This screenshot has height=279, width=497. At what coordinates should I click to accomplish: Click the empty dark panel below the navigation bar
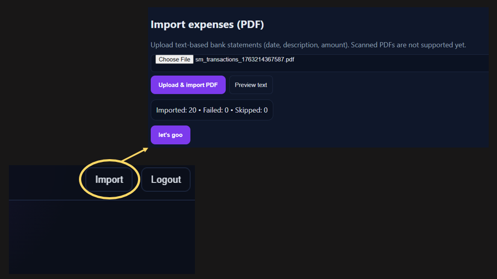(x=102, y=238)
